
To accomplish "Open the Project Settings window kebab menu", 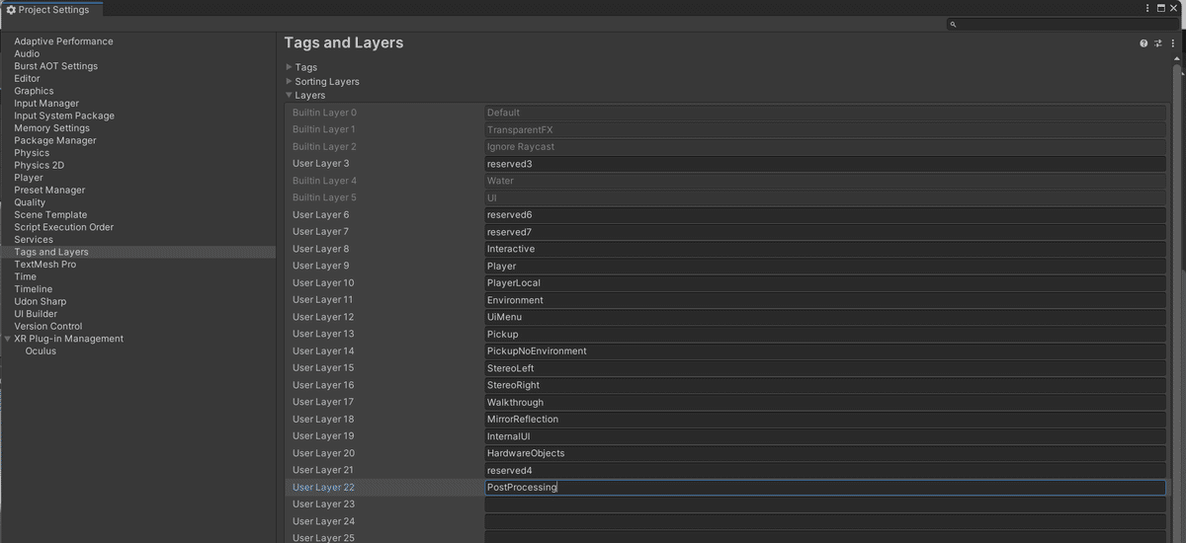I will coord(1146,8).
